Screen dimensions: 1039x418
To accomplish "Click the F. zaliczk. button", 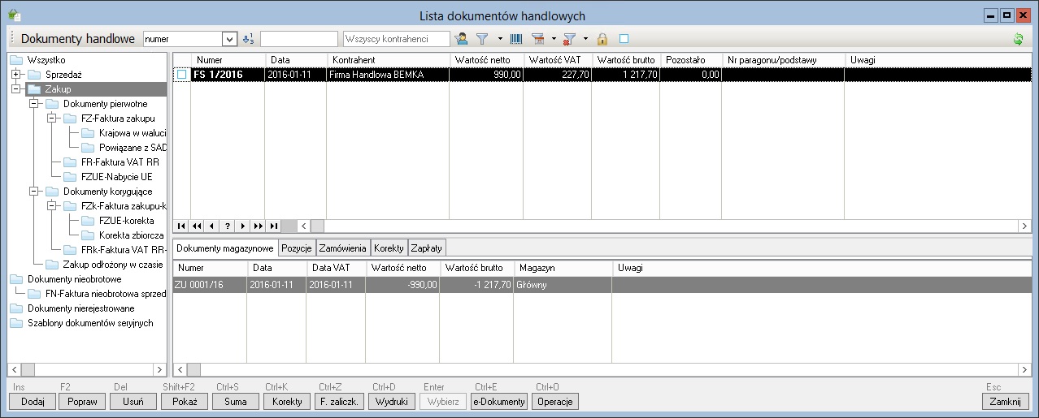I will click(341, 401).
